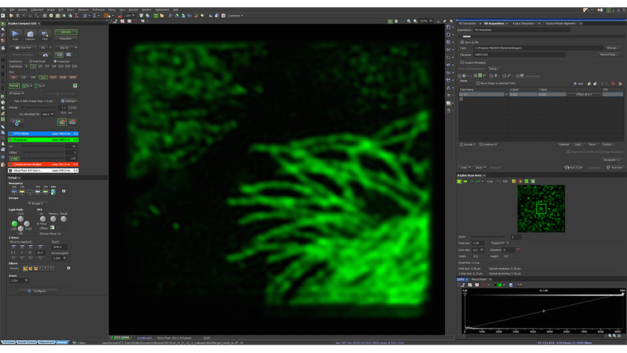Viewport: 627px width, 353px height.
Task: Open the File menu
Action: click(x=4, y=10)
